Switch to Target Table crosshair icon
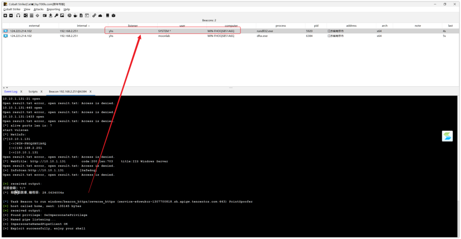Screen dimensions: 461x239 tap(37, 16)
